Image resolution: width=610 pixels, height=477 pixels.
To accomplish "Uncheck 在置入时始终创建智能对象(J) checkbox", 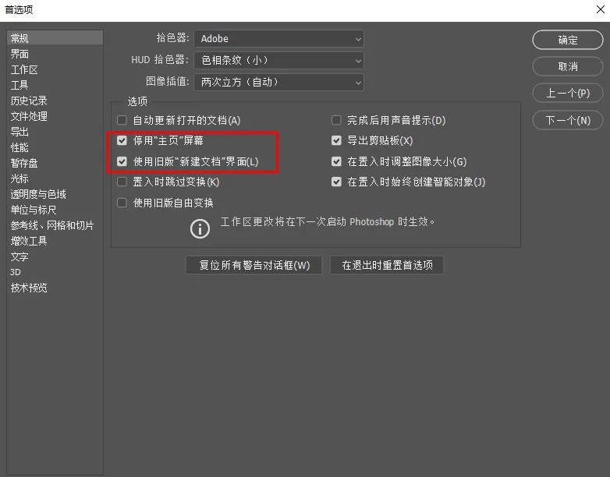I will 336,182.
